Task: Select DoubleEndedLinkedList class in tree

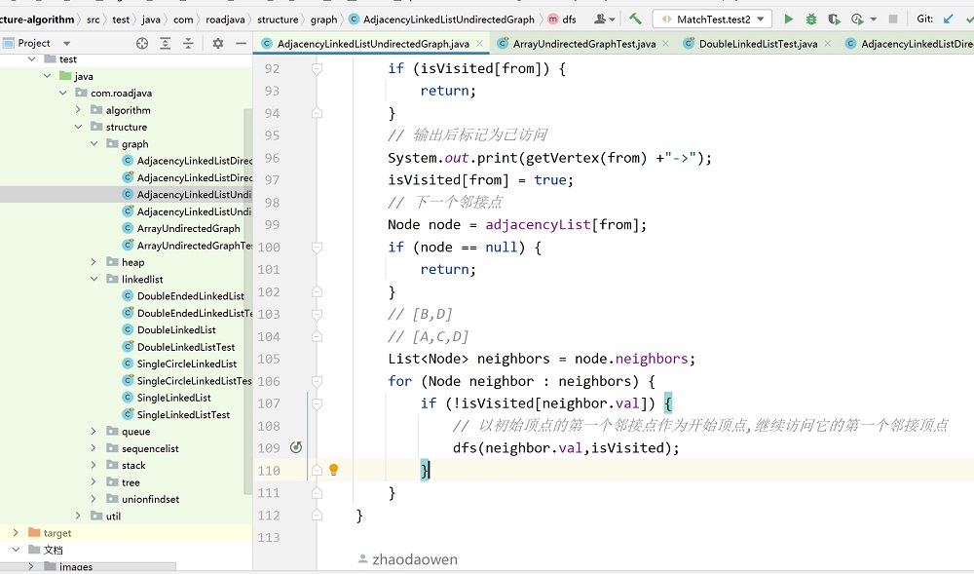Action: point(191,295)
